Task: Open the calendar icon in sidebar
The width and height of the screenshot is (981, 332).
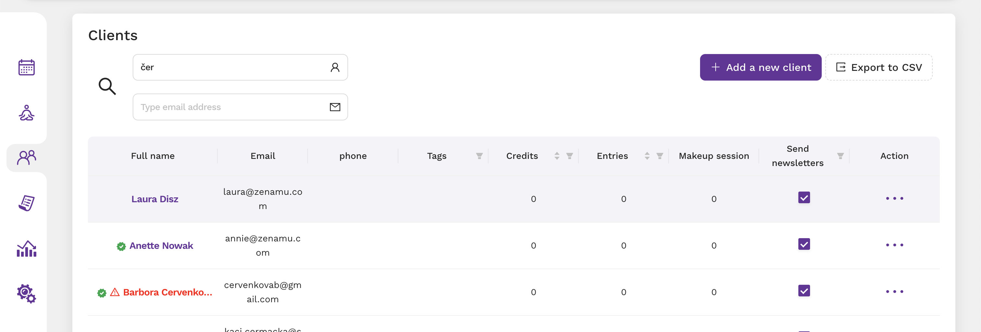Action: pyautogui.click(x=27, y=68)
